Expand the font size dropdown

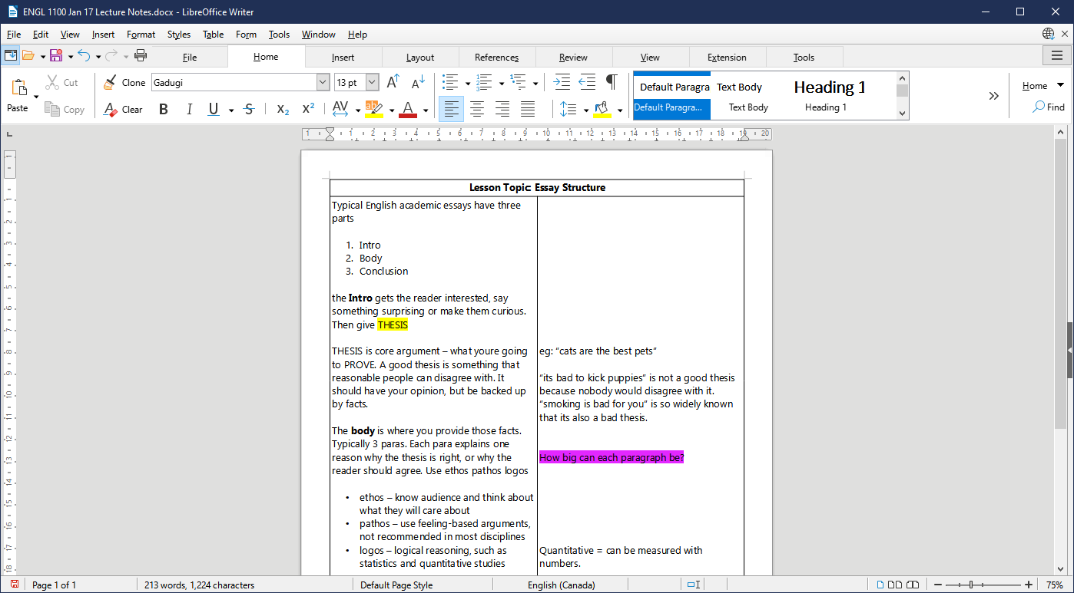pos(373,82)
